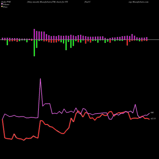
Task: Click the magenta Volume legend swatch
Action: click(x=2, y=4)
